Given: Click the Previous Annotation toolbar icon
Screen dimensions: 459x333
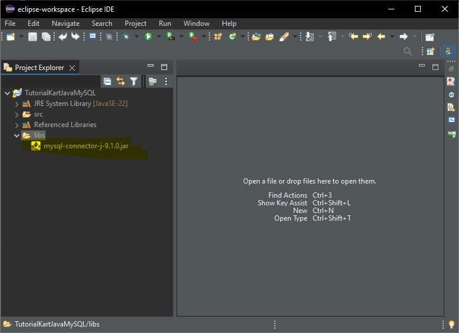Looking at the screenshot, I should 332,36.
